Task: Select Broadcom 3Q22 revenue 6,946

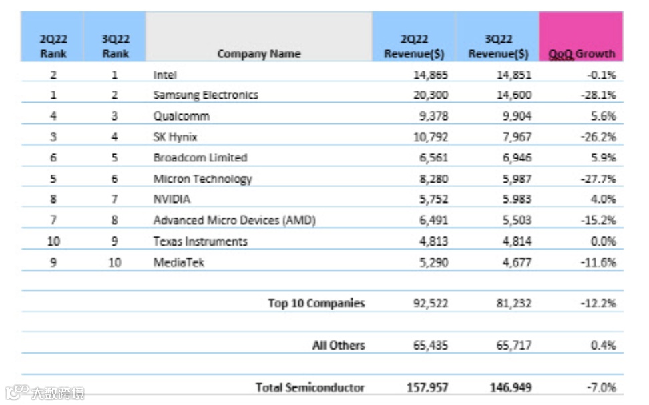Action: (517, 157)
